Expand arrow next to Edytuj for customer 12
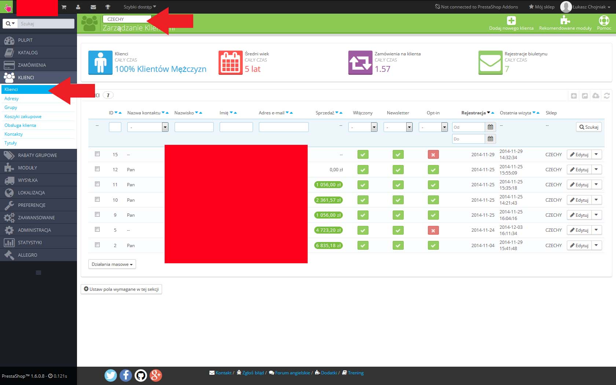The width and height of the screenshot is (616, 385). 597,169
